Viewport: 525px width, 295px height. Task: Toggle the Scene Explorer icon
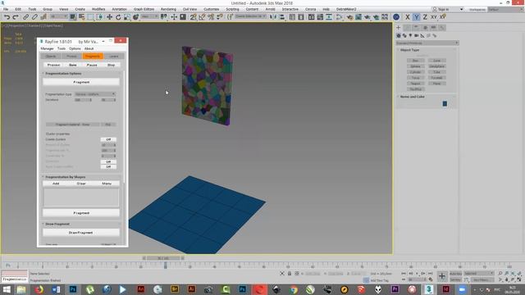pyautogui.click(x=292, y=17)
